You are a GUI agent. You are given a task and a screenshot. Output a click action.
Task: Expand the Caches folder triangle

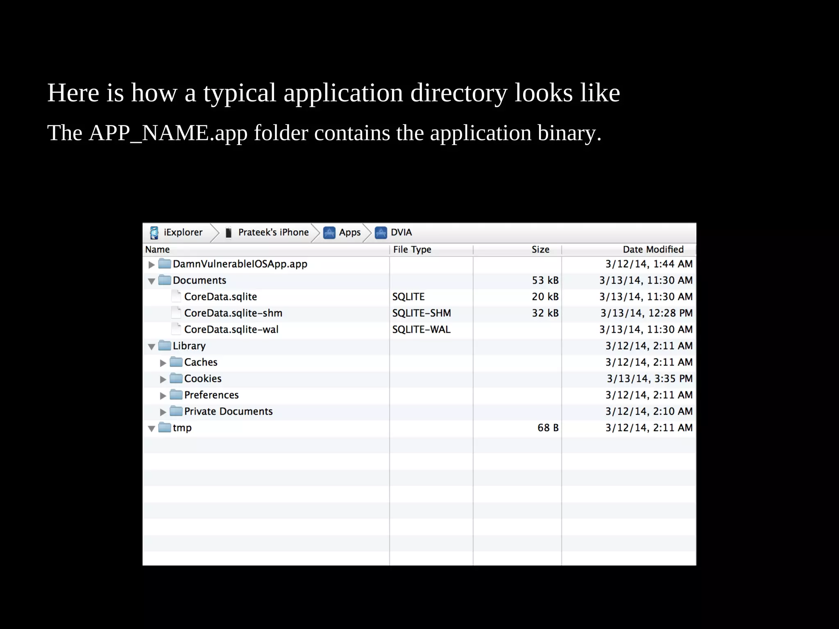163,363
